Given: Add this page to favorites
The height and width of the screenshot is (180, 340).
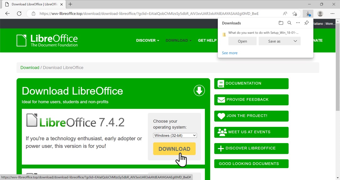Looking at the screenshot, I should pyautogui.click(x=295, y=14).
